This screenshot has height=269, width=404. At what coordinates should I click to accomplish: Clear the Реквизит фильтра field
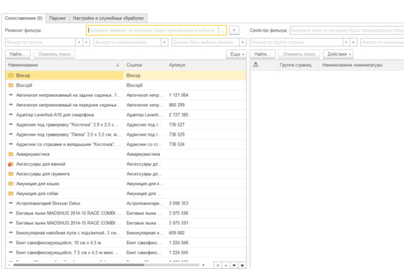234,31
